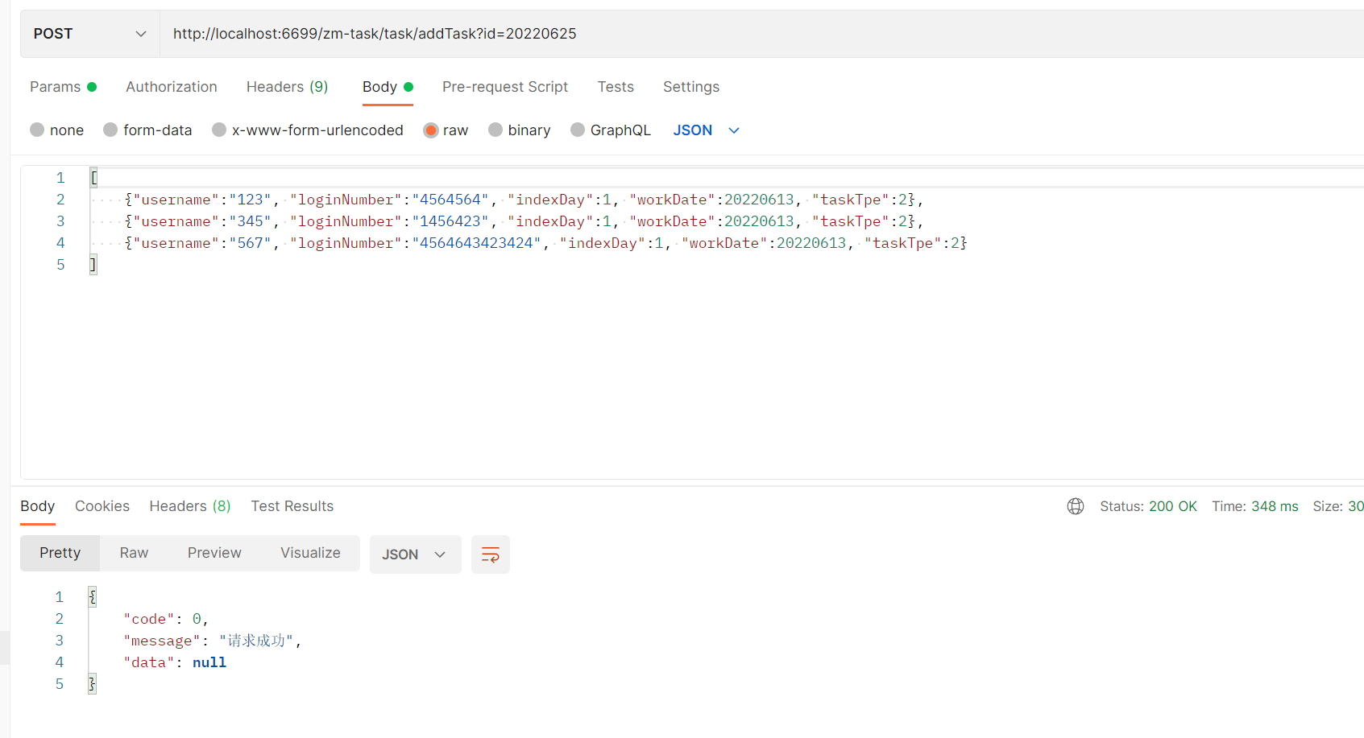Choose x-www-form-urlencoded body type
Screen dimensions: 1364x738
[x=219, y=130]
